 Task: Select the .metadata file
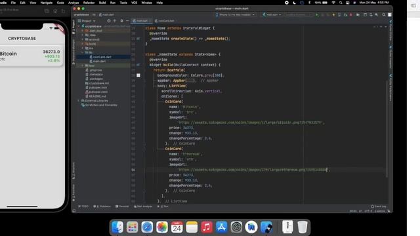(x=94, y=74)
